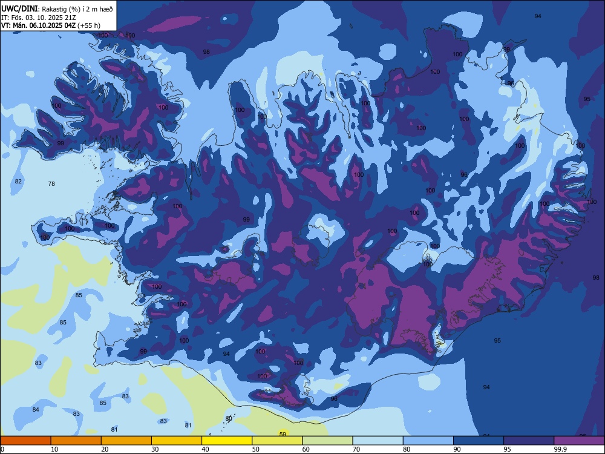This screenshot has height=454, width=605.
Task: Click the 95–99.9 dark navy legend segment
Action: pyautogui.click(x=529, y=441)
